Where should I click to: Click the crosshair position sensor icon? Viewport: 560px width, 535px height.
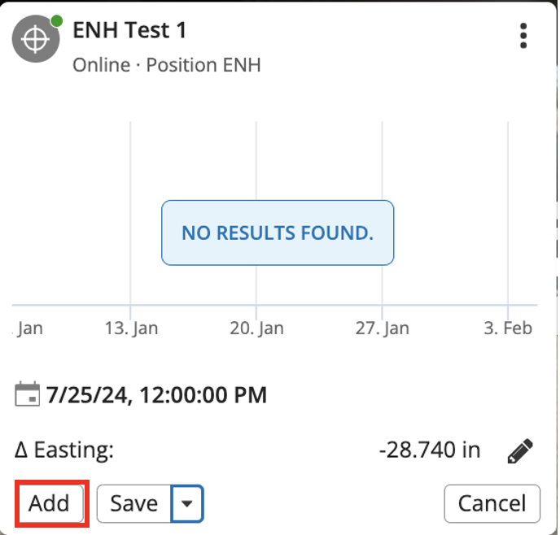tap(35, 41)
